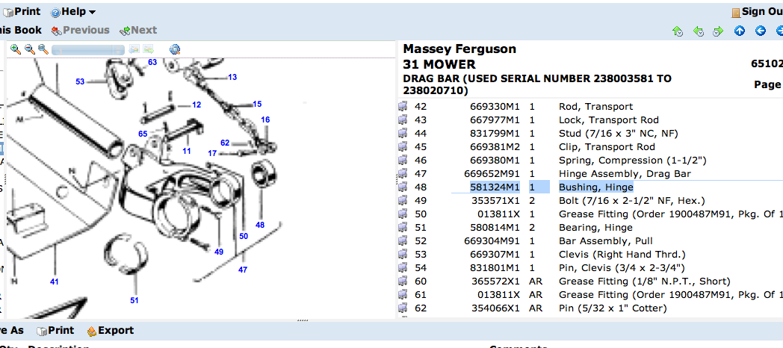Click cart icon for item 60 Grease Fitting
The image size is (783, 348).
click(x=403, y=282)
